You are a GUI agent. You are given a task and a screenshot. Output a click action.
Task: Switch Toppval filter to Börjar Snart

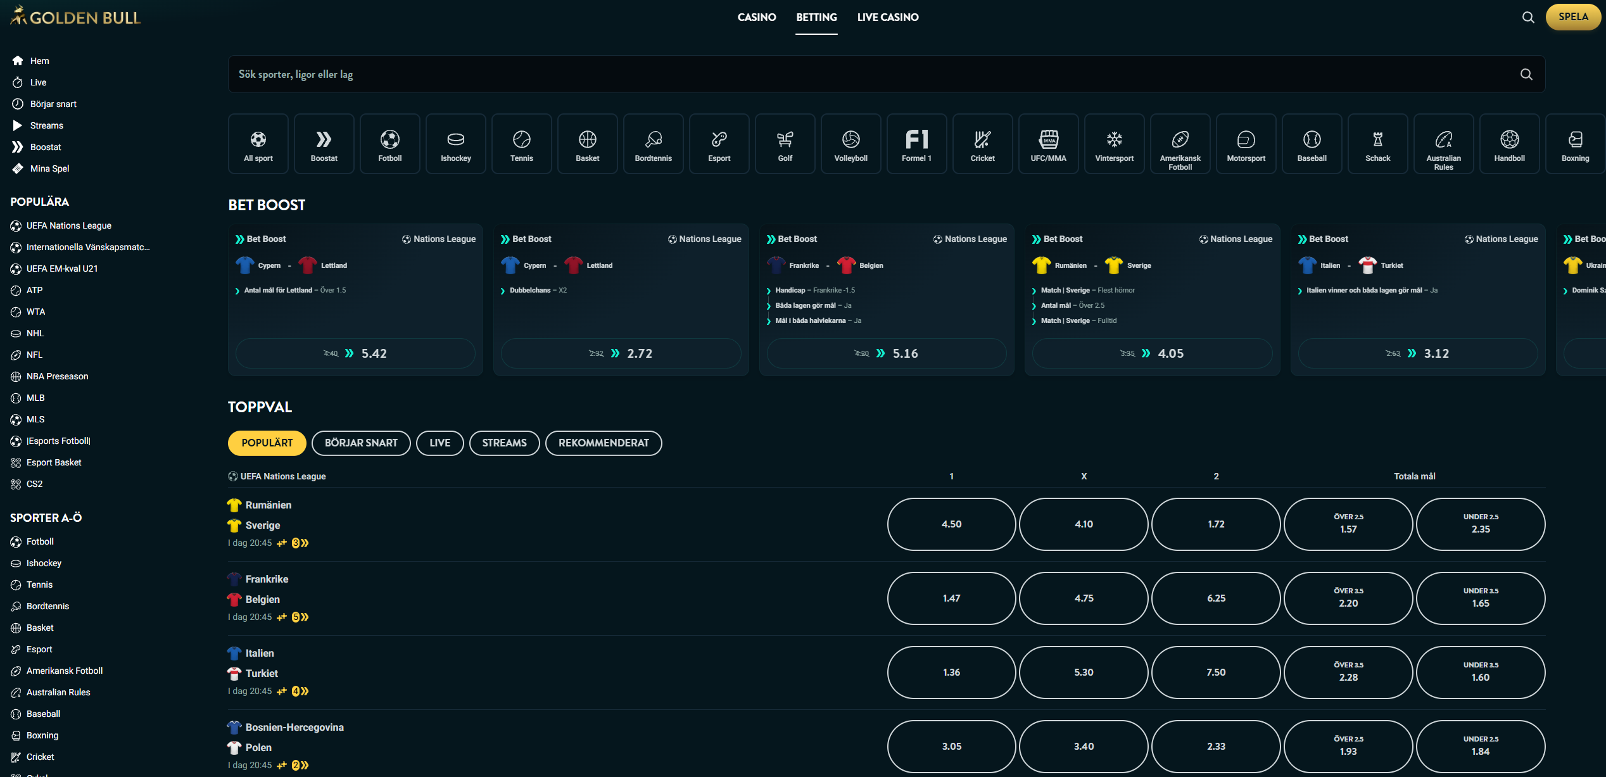[361, 443]
